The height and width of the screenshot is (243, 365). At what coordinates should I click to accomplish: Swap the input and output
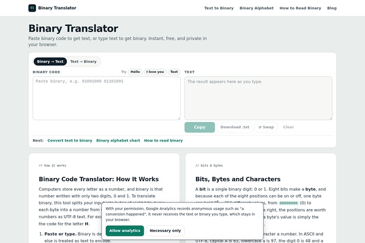coord(266,127)
